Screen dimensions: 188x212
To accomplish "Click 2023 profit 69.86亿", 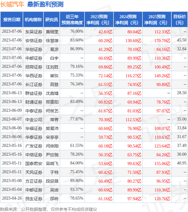I will [x=105, y=67].
